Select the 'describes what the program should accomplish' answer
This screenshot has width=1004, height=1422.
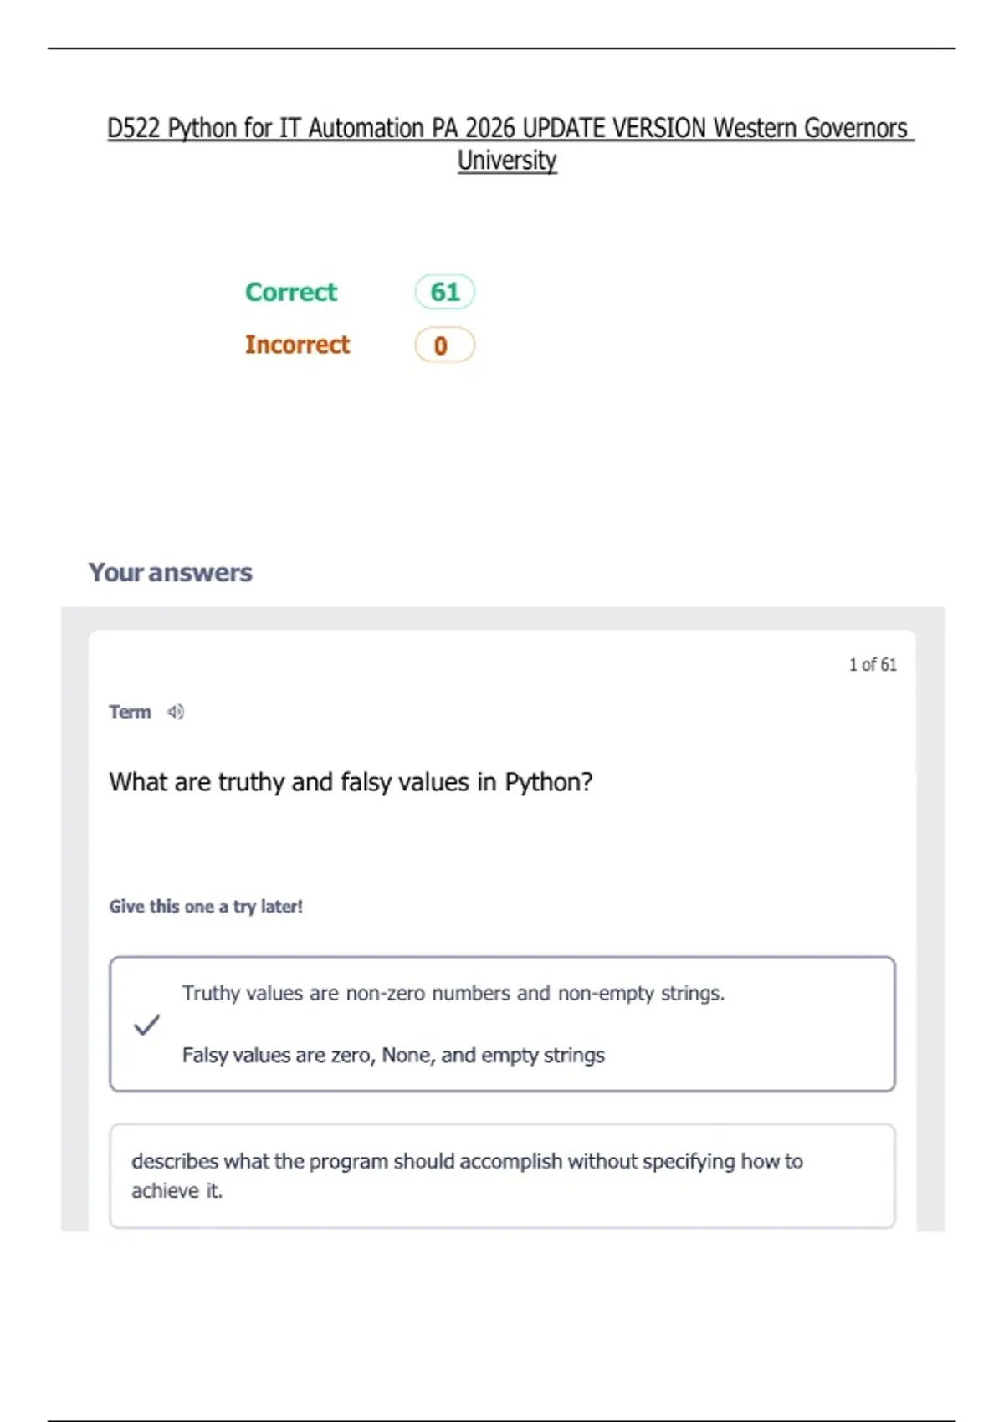tap(502, 1176)
